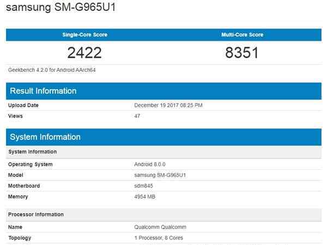Screen dimensions: 327x245
Task: Select 'Qualcomm Qualcomm' processor name
Action: click(x=160, y=227)
